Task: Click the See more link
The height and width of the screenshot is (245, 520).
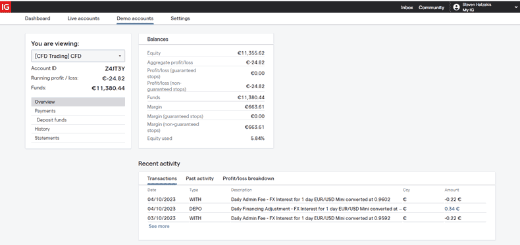Action: (x=159, y=226)
